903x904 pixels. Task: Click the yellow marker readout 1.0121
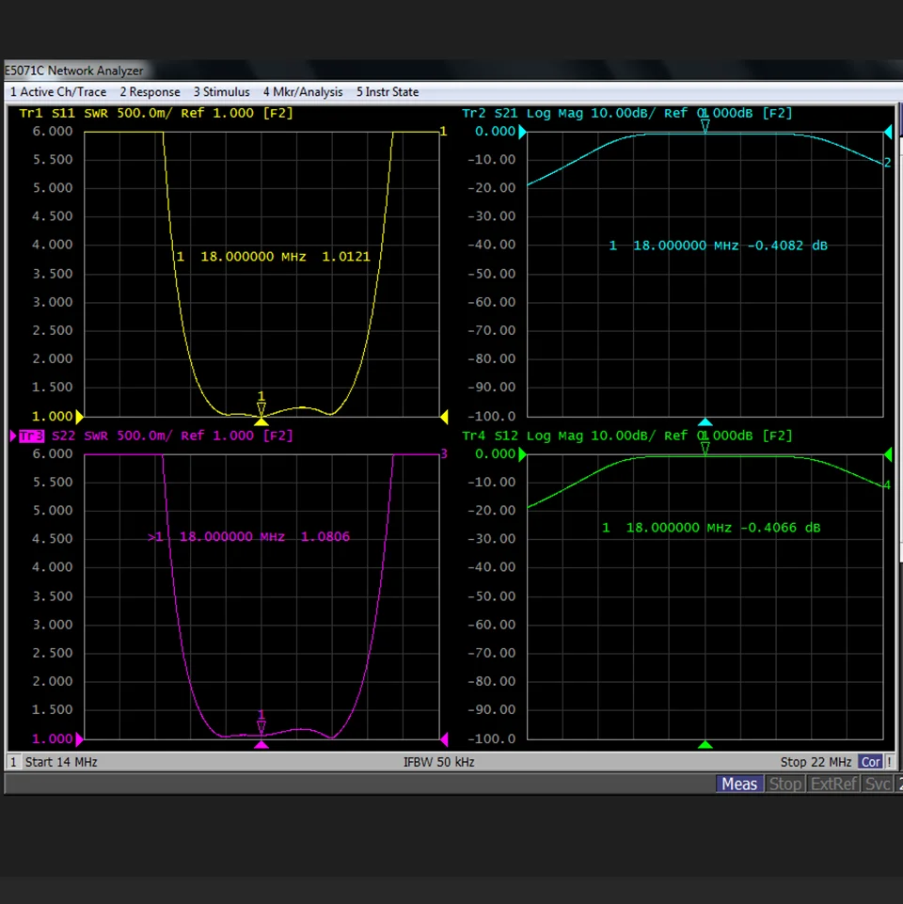click(x=346, y=257)
